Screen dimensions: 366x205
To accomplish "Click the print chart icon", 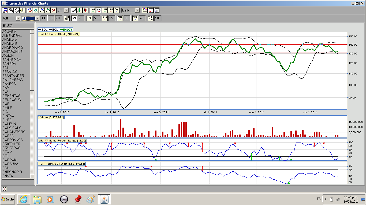I will 11,10.
